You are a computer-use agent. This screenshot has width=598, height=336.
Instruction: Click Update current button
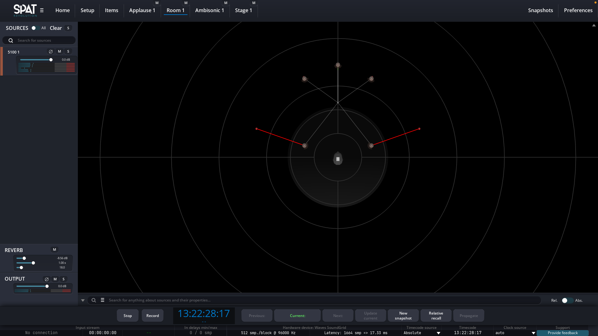pos(371,315)
